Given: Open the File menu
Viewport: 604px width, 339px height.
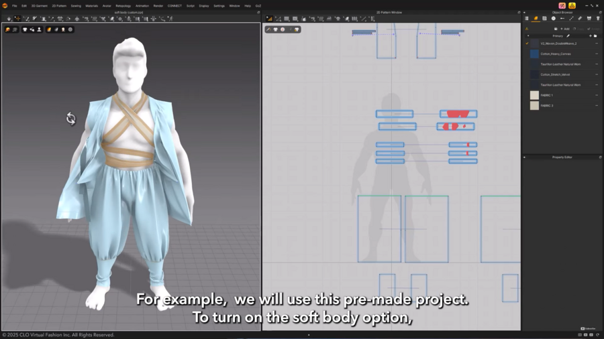Looking at the screenshot, I should coord(14,6).
